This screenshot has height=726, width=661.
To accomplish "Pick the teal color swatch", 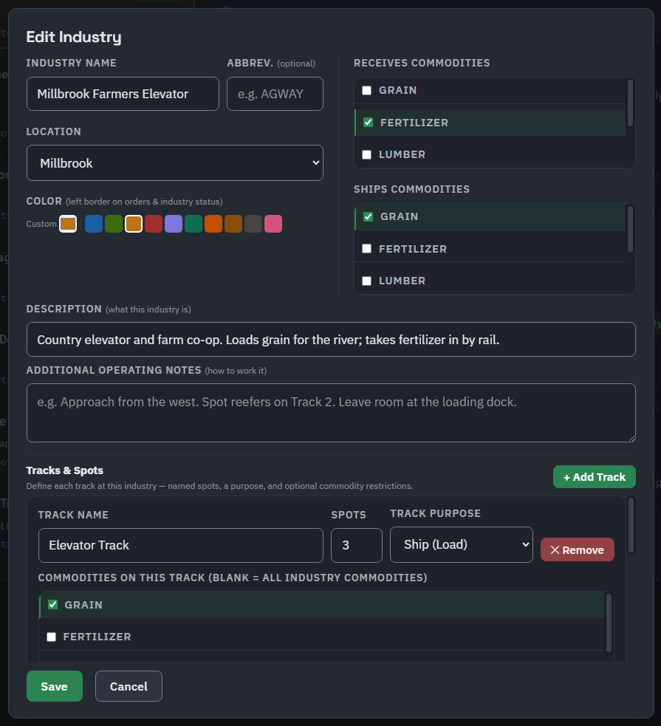I will click(x=193, y=224).
